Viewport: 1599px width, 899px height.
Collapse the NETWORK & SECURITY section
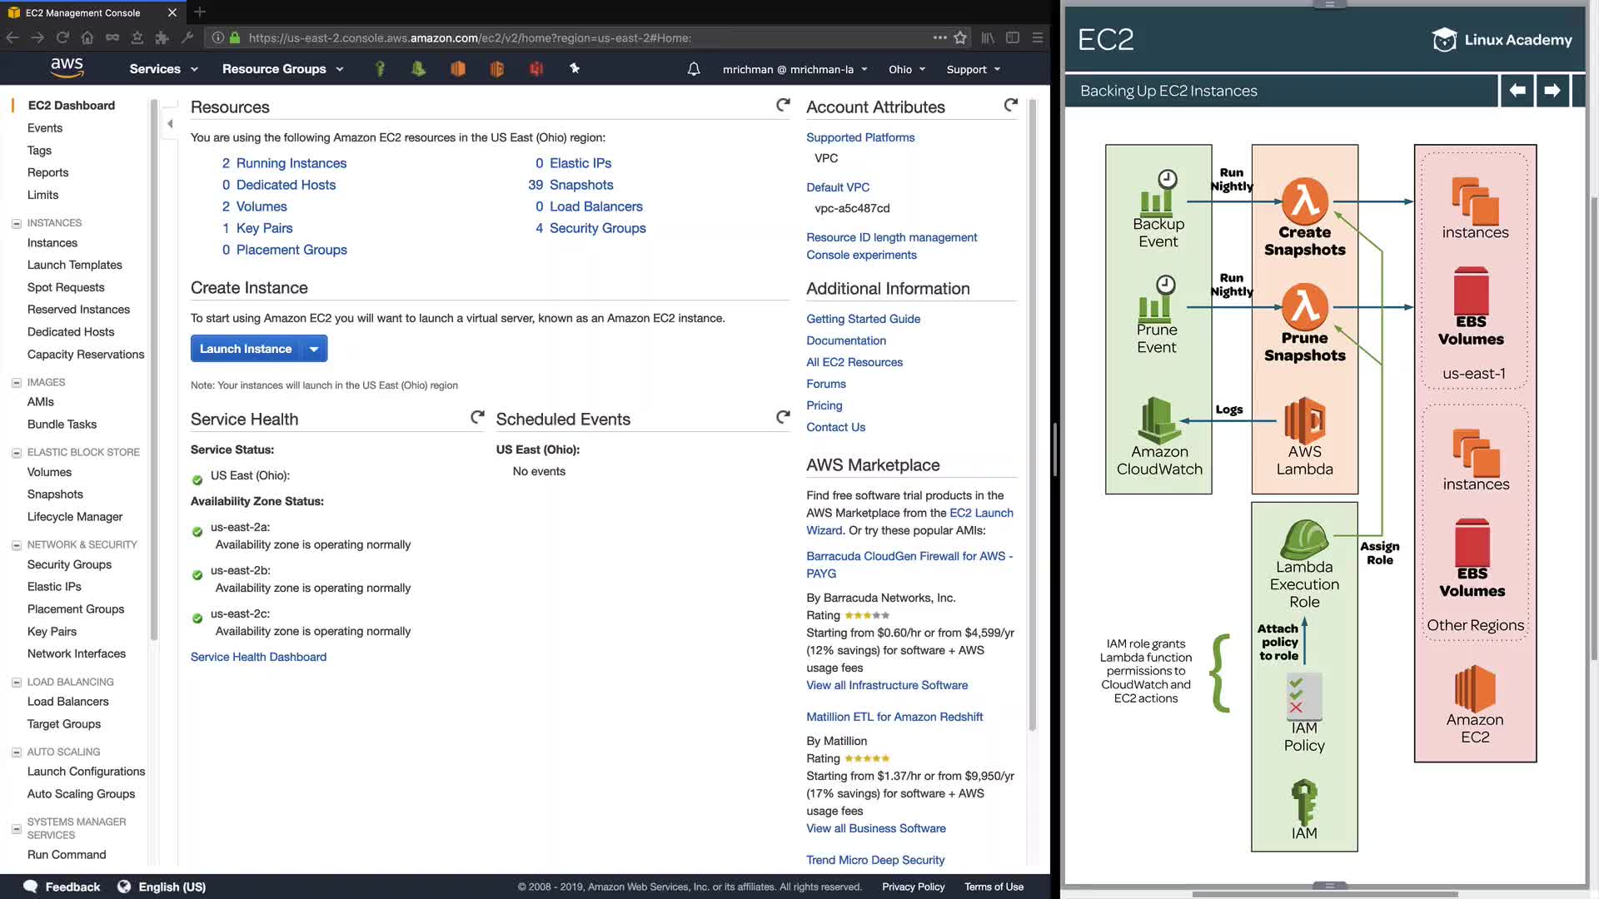click(x=16, y=545)
